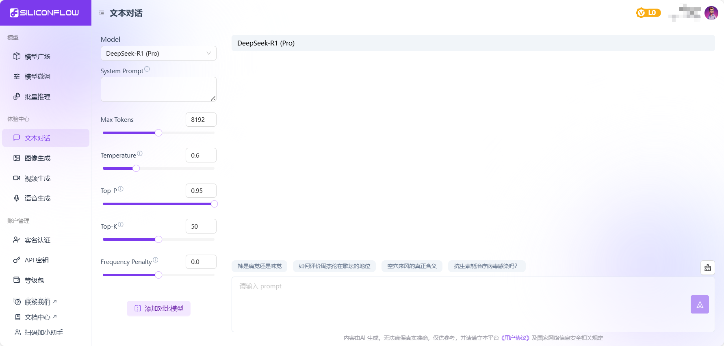Click the 实名认证 user icon
Image resolution: width=724 pixels, height=346 pixels.
[x=17, y=240]
